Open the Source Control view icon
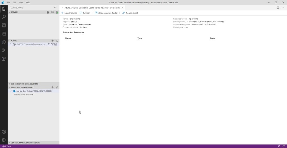Viewport: 287px width, 148px height. point(4,50)
